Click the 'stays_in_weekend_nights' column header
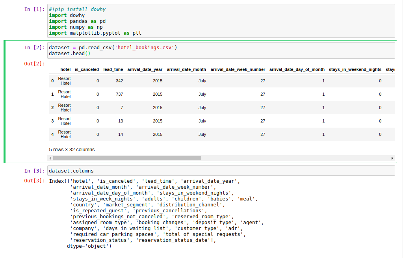This screenshot has height=258, width=403. point(355,69)
